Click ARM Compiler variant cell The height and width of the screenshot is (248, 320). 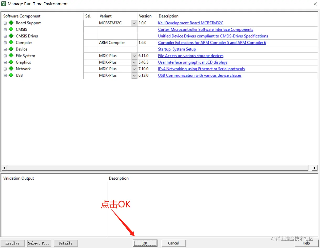click(x=118, y=43)
